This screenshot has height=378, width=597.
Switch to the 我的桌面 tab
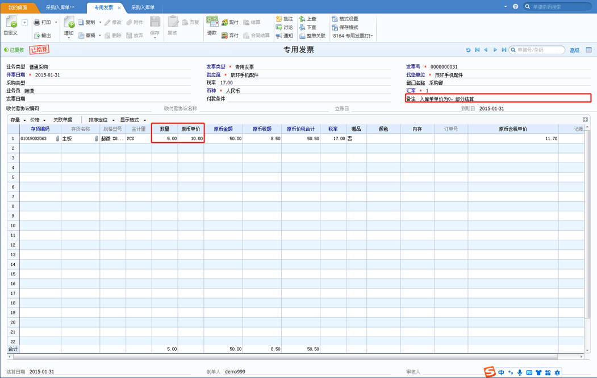tap(18, 7)
